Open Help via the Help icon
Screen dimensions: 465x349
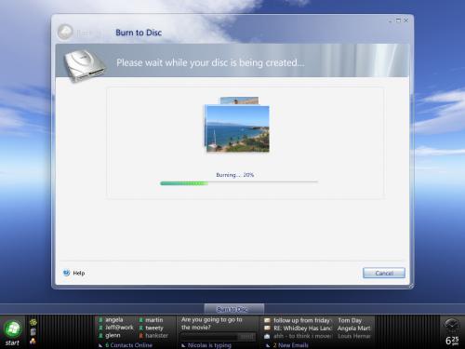coord(66,273)
